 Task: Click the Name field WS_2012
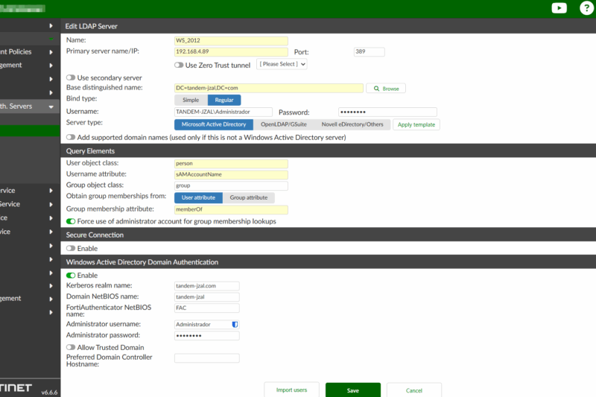[231, 41]
